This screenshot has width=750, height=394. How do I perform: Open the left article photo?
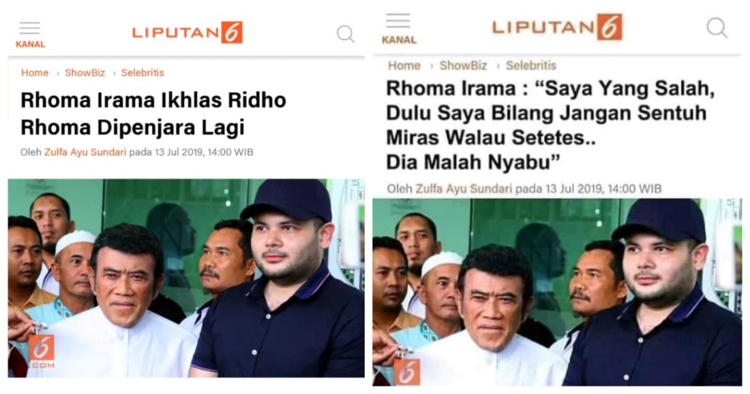(186, 278)
